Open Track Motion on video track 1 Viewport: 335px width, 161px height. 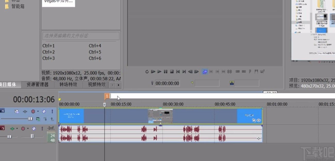(x=17, y=111)
